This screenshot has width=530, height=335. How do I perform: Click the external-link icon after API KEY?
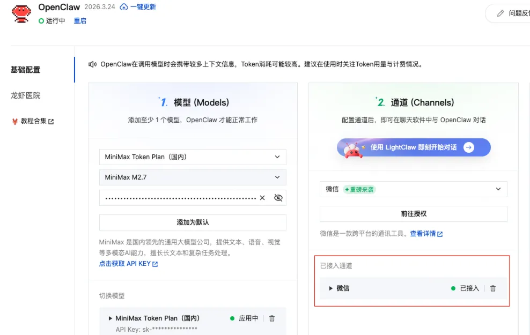tap(155, 264)
